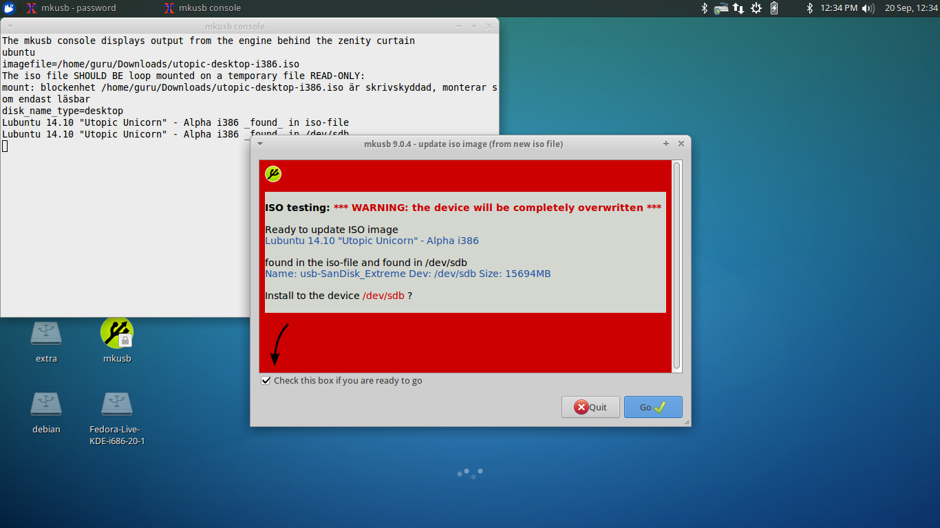Click blue 'Lubuntu 14.10 "Utopic Unicorn"' text in dialog
The width and height of the screenshot is (940, 528).
(372, 241)
